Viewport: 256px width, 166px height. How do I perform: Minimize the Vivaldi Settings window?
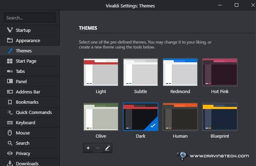coord(220,5)
